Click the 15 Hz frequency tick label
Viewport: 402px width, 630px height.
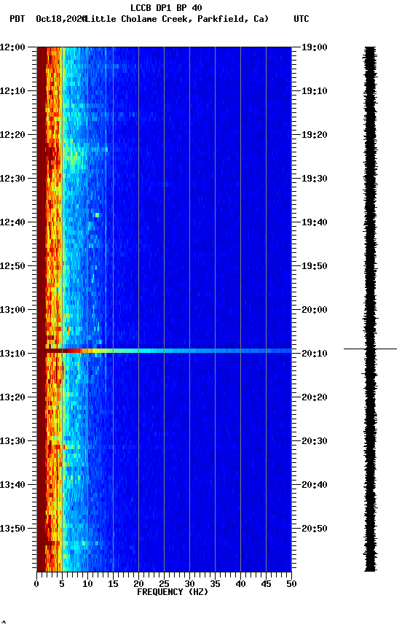[x=113, y=585]
